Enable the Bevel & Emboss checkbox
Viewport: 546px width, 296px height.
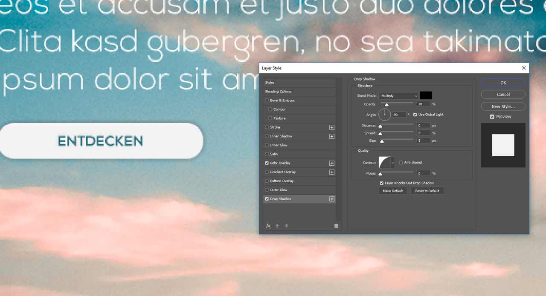[x=267, y=101]
